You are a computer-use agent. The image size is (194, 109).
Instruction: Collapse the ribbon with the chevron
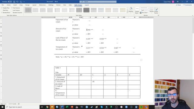coord(193,15)
